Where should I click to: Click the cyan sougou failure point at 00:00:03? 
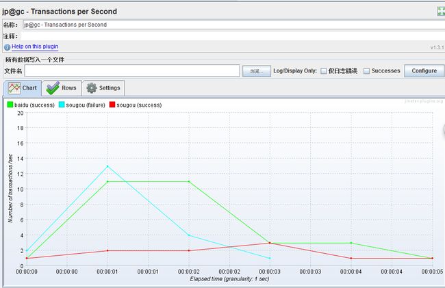270,258
